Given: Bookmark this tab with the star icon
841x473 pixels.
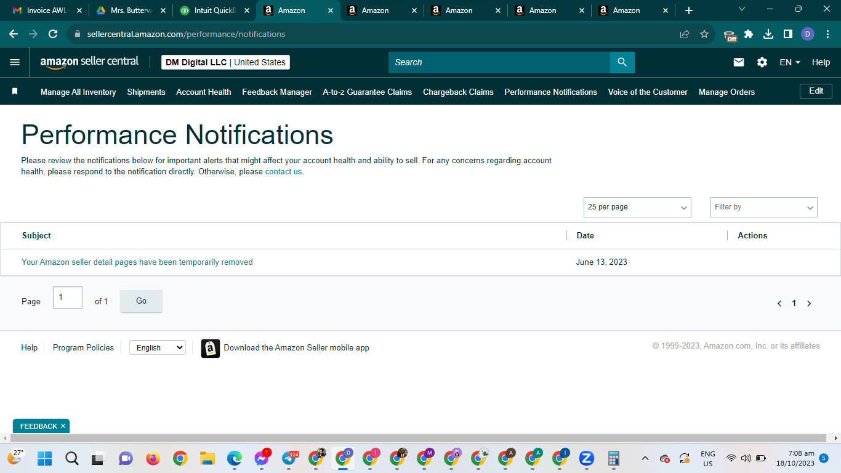Looking at the screenshot, I should [x=704, y=34].
